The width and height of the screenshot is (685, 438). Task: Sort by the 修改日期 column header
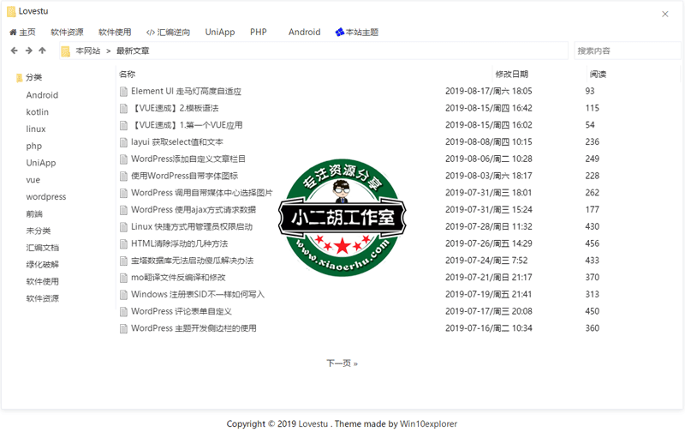pos(511,75)
